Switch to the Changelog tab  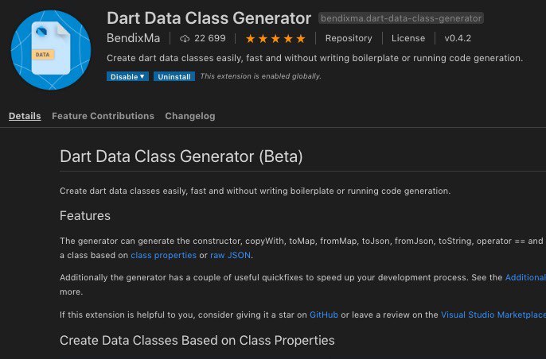point(190,116)
